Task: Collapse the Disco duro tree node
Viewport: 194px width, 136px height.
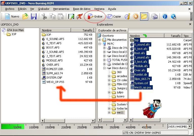Action: point(104,68)
